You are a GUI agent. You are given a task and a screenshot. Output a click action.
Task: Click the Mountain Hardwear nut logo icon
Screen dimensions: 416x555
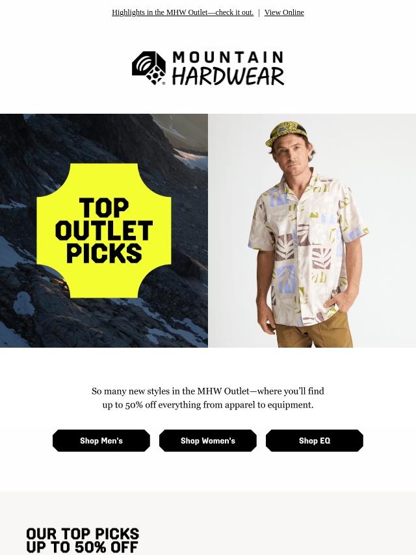149,68
